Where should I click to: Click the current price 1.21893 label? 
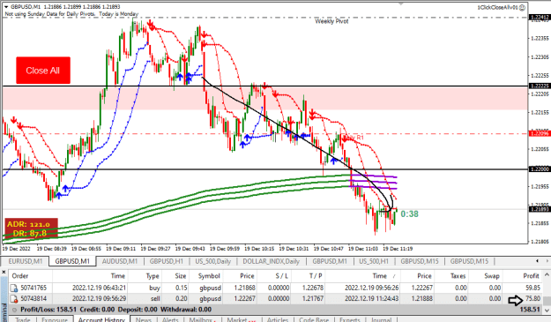coord(540,209)
